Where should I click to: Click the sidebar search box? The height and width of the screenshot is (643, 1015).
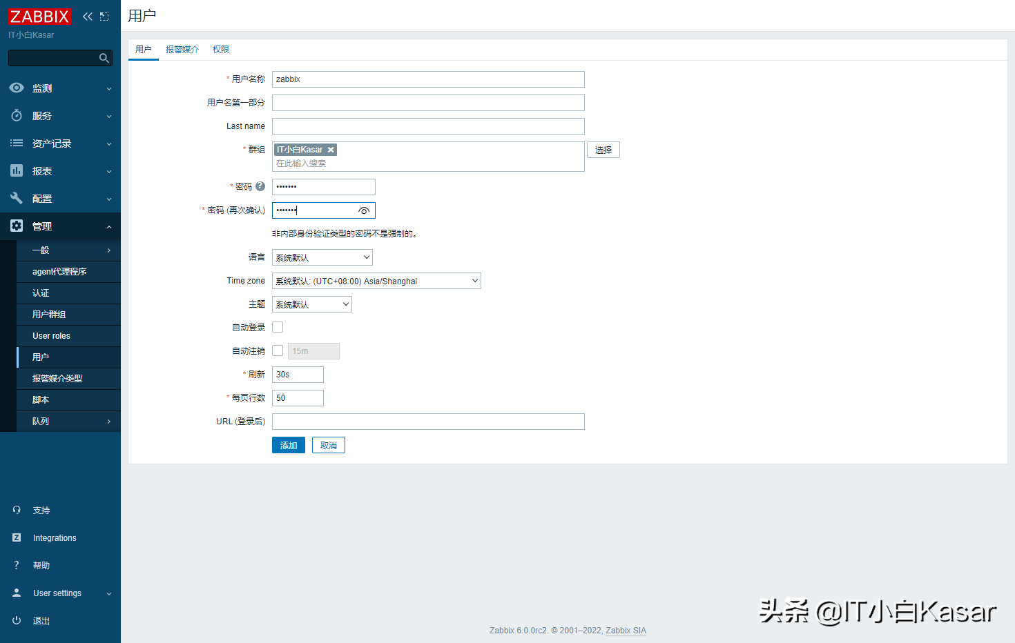coord(60,58)
